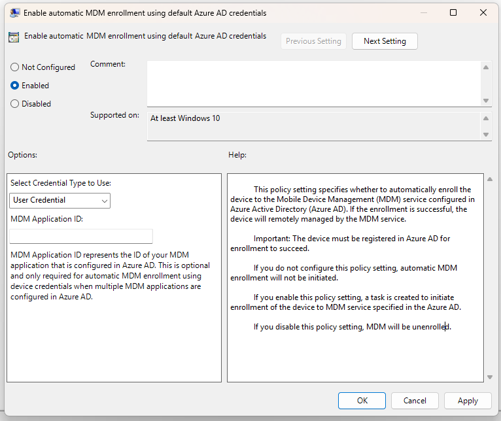The width and height of the screenshot is (501, 421).
Task: Apply the policy changes
Action: click(468, 401)
